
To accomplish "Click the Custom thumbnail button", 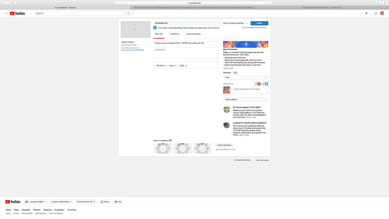I will (x=224, y=145).
